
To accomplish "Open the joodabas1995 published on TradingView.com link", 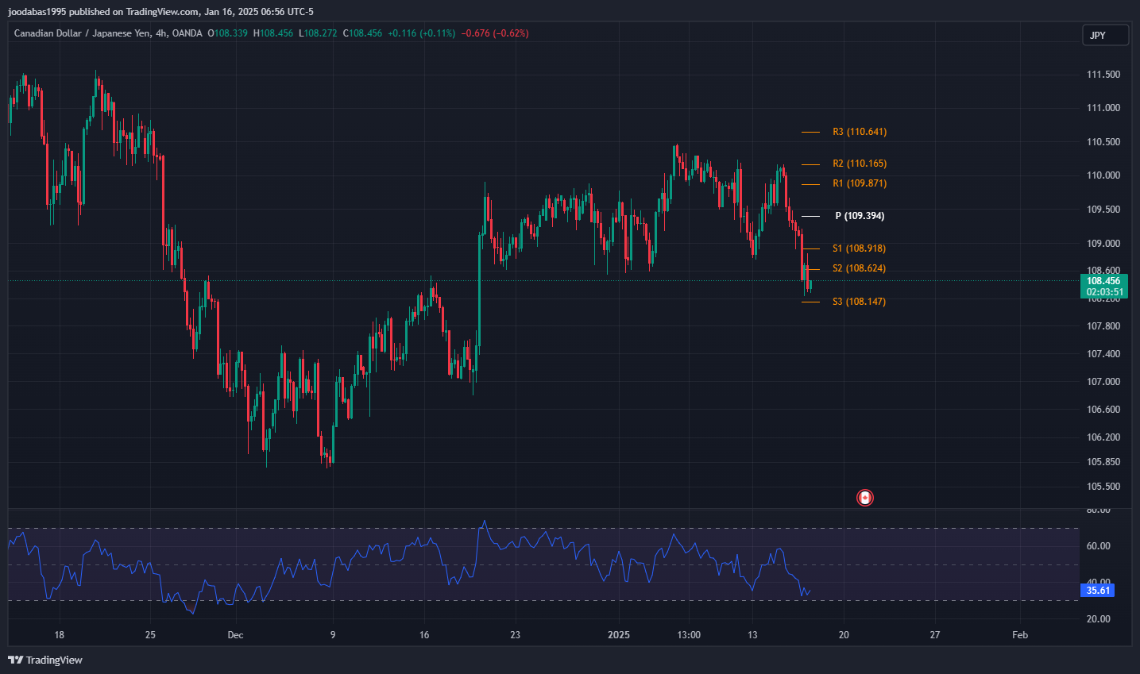I will click(x=160, y=11).
